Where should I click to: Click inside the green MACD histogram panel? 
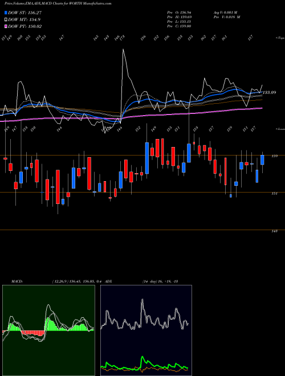point(48,330)
